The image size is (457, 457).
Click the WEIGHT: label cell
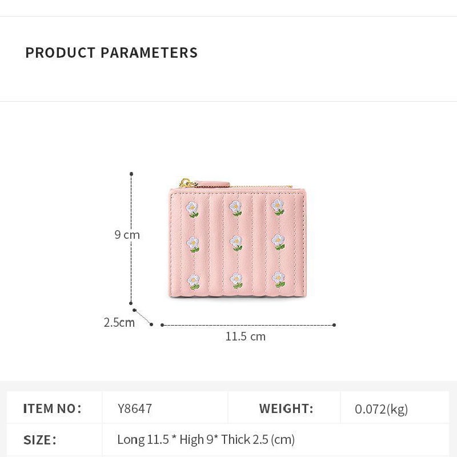click(286, 408)
